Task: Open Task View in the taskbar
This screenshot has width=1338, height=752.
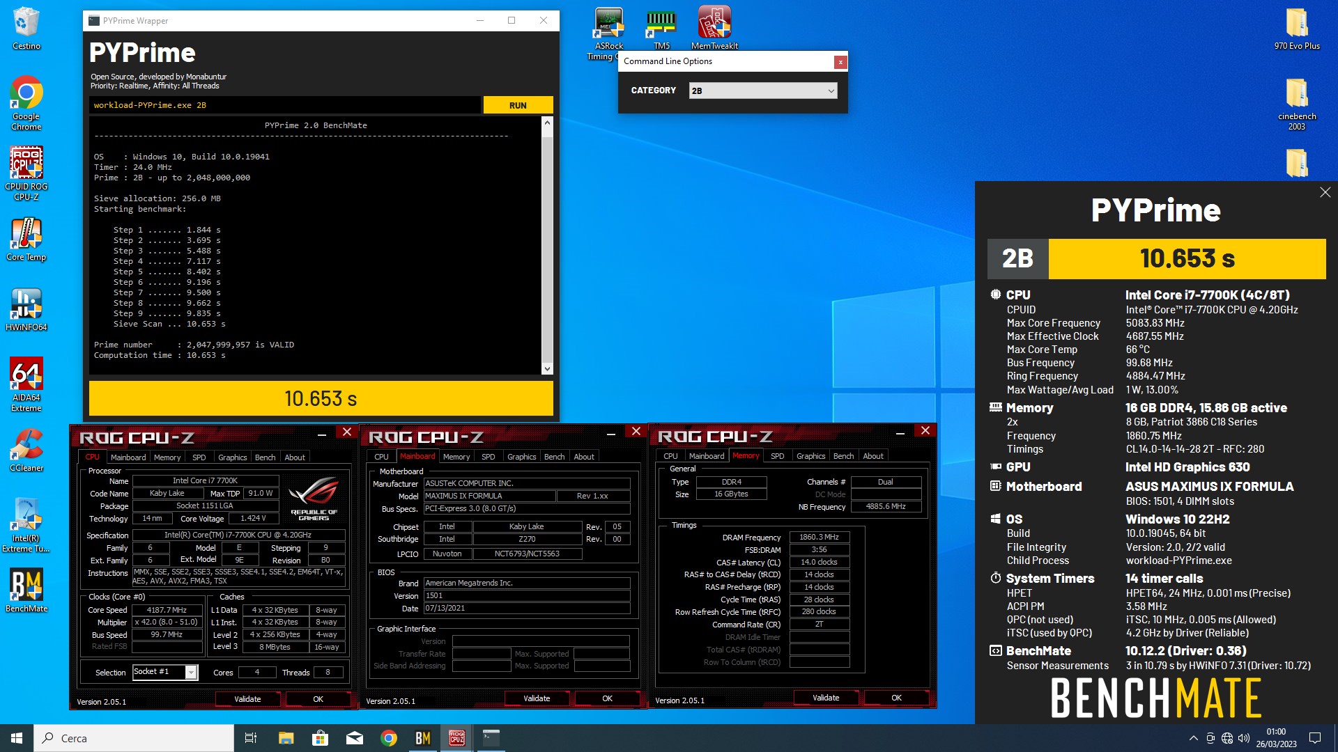Action: [251, 738]
